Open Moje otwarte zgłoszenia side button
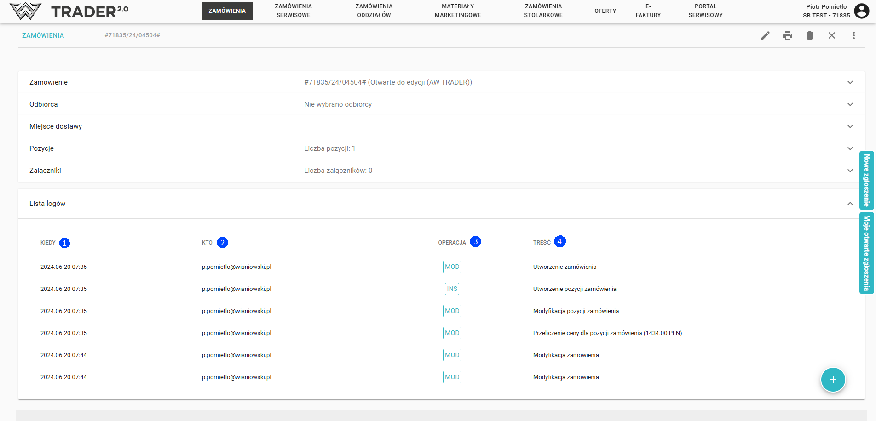Image resolution: width=876 pixels, height=421 pixels. pos(866,253)
